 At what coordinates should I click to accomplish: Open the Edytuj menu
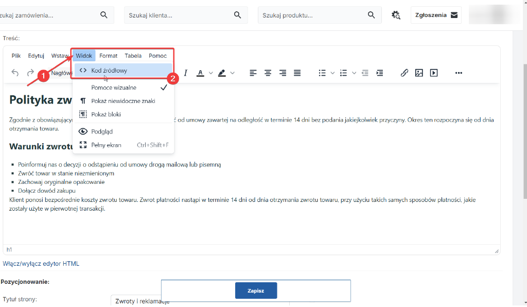click(x=36, y=56)
